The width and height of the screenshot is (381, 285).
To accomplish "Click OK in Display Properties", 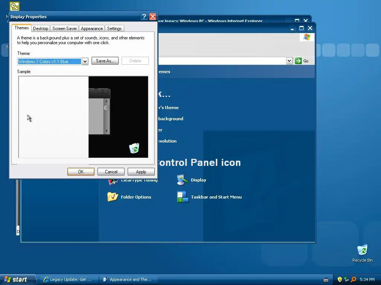I will 81,172.
